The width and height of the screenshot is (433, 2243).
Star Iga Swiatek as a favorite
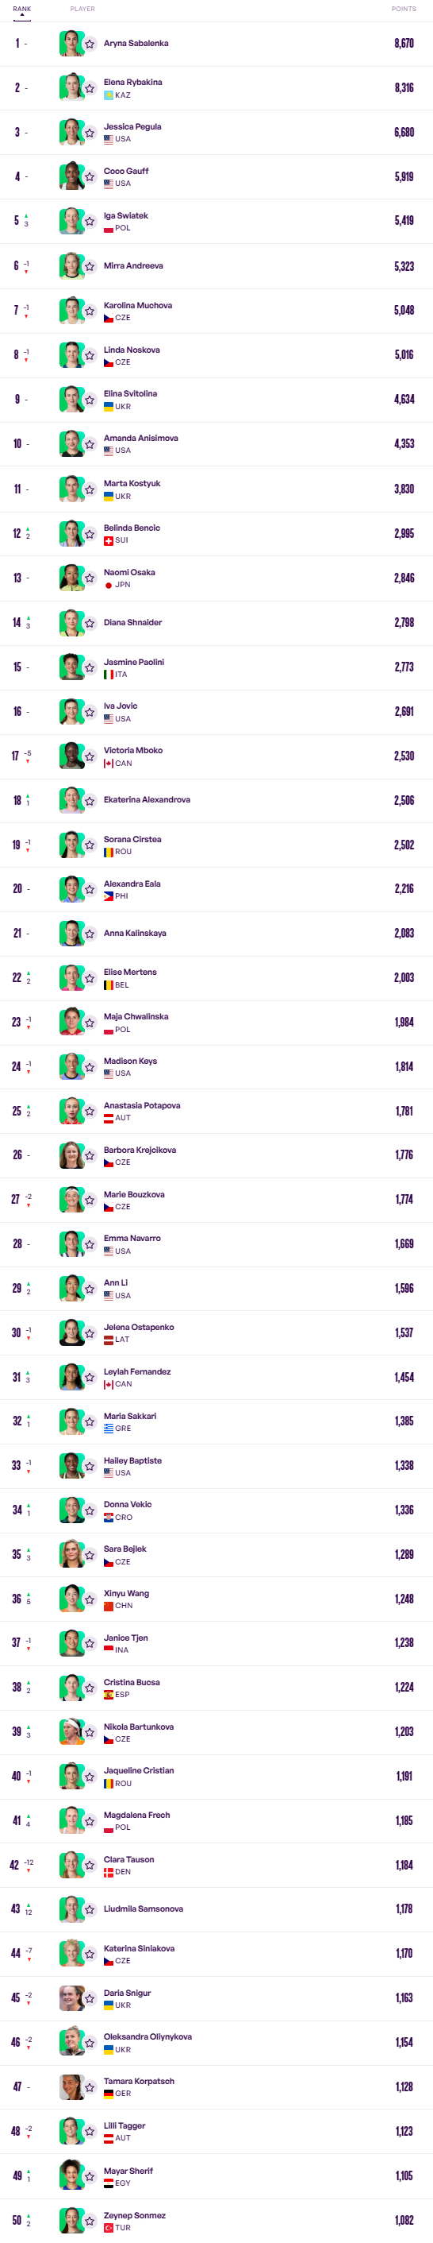(90, 221)
